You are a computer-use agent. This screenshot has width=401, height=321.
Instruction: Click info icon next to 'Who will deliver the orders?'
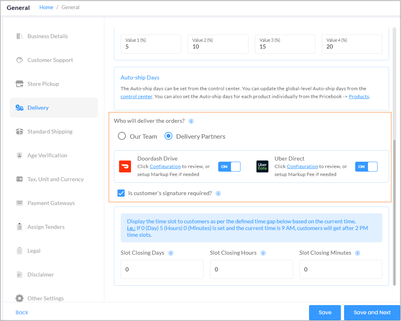pyautogui.click(x=191, y=121)
